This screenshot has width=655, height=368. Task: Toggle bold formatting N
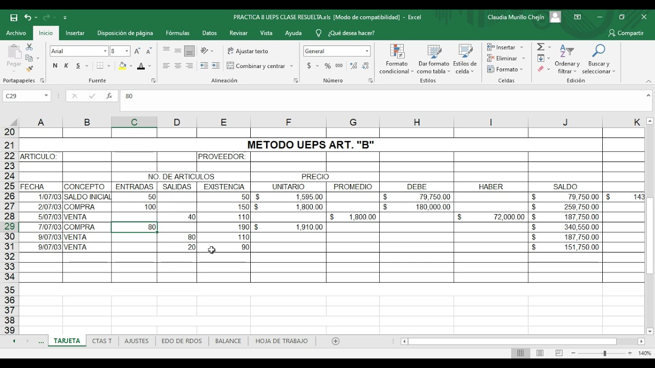point(55,66)
